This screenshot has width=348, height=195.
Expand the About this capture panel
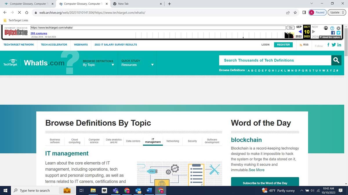(x=330, y=37)
